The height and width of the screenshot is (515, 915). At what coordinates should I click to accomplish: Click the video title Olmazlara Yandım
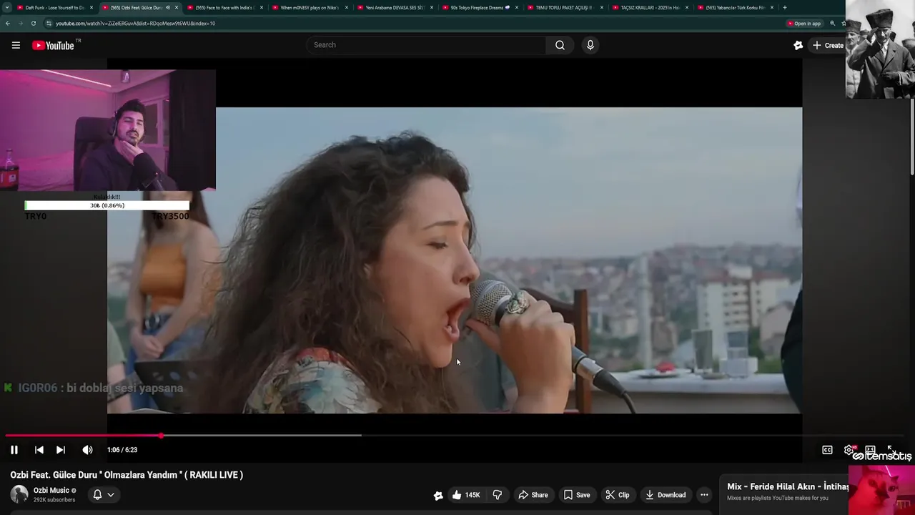(x=127, y=475)
